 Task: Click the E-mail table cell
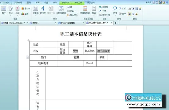(x=90, y=63)
